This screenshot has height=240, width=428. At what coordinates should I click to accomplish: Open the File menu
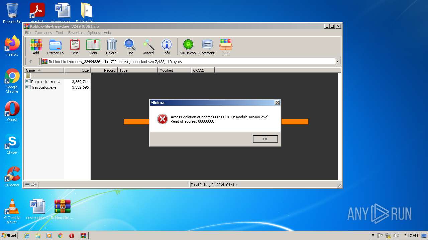[28, 33]
